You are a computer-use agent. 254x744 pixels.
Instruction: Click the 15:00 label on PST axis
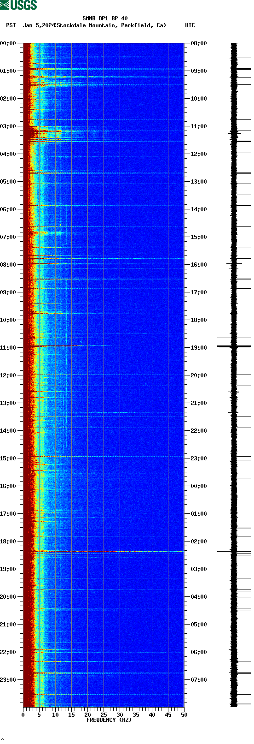pyautogui.click(x=8, y=458)
